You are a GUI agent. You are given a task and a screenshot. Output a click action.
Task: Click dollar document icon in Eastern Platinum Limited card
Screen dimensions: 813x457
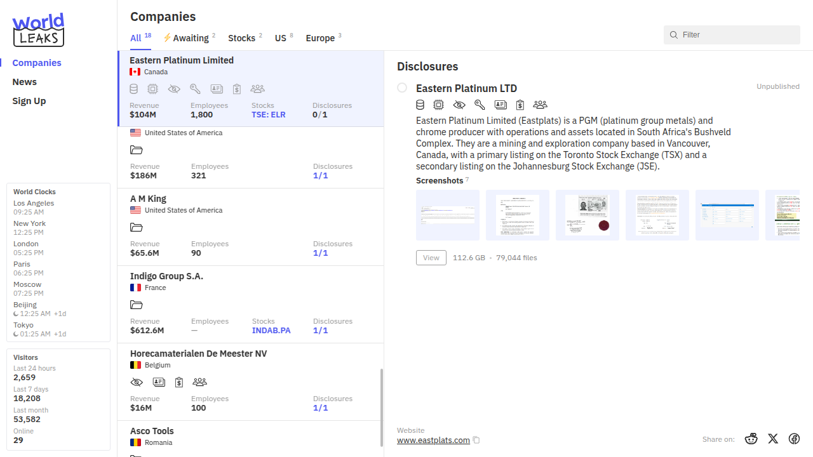click(x=237, y=89)
